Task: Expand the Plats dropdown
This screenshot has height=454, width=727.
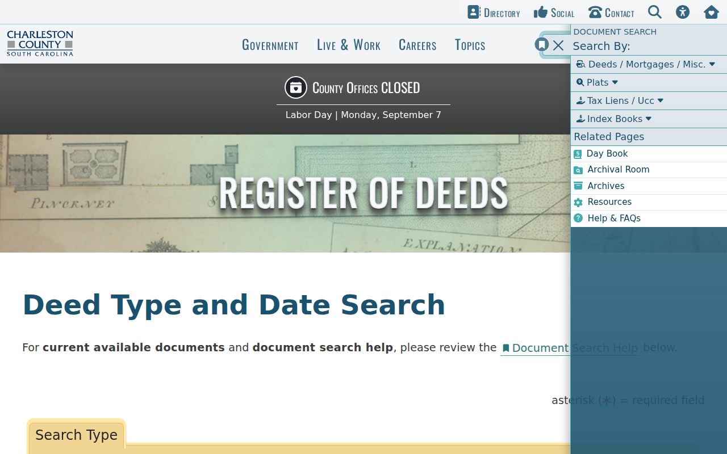Action: click(x=649, y=83)
